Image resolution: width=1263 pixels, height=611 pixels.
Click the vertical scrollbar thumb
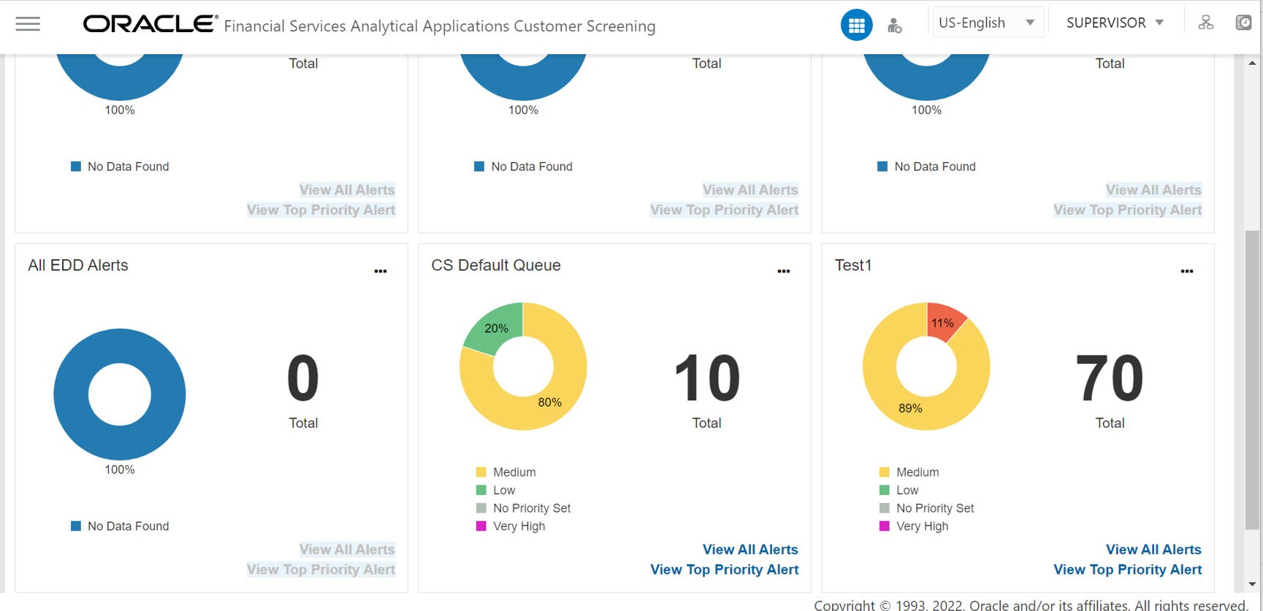[x=1252, y=380]
